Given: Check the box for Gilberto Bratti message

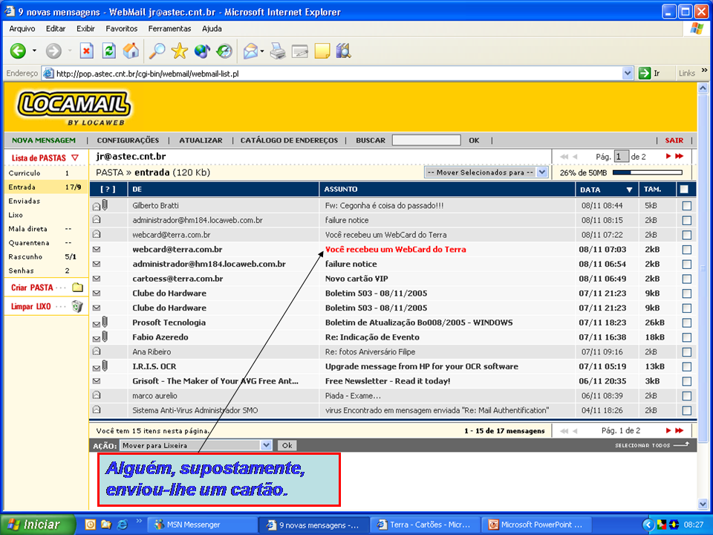Looking at the screenshot, I should (686, 206).
